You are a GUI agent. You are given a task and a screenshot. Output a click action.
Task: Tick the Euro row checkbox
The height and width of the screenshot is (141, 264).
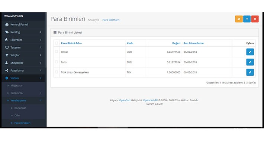(x=57, y=62)
